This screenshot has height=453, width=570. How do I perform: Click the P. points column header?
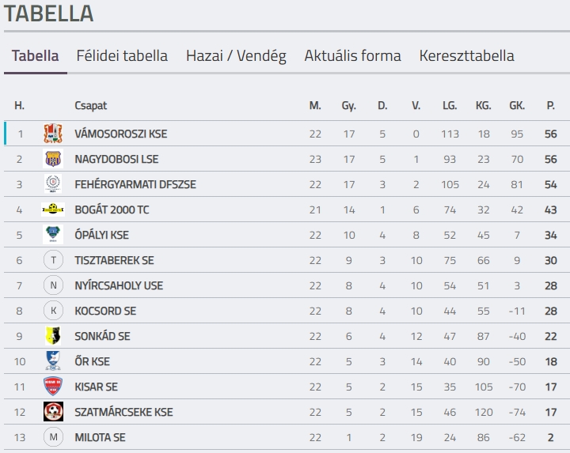coord(551,106)
